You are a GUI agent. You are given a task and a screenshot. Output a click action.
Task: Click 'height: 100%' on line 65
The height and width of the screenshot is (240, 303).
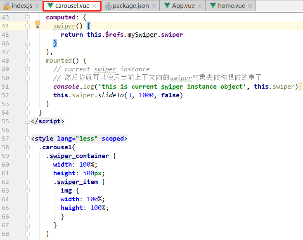[x=83, y=208]
